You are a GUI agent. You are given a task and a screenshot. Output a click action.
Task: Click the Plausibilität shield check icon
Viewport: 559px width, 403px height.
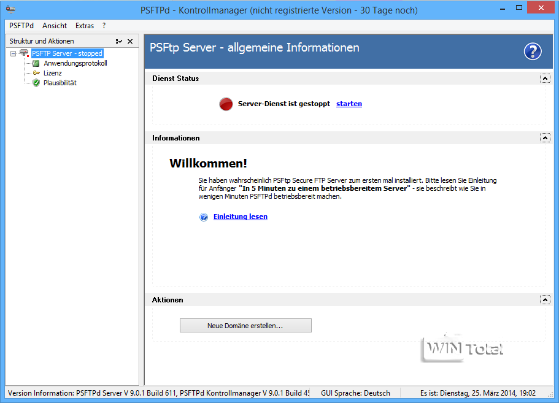click(36, 83)
